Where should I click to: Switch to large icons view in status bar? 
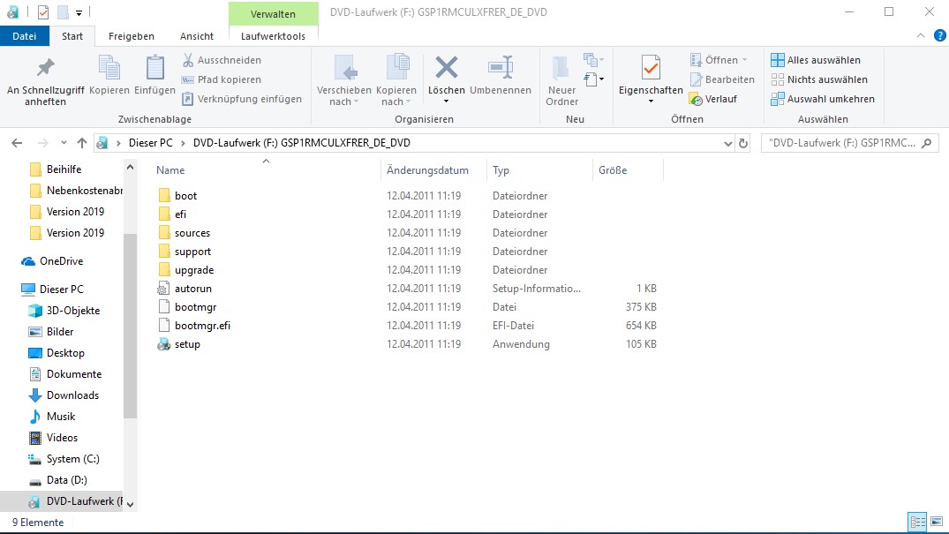(937, 522)
